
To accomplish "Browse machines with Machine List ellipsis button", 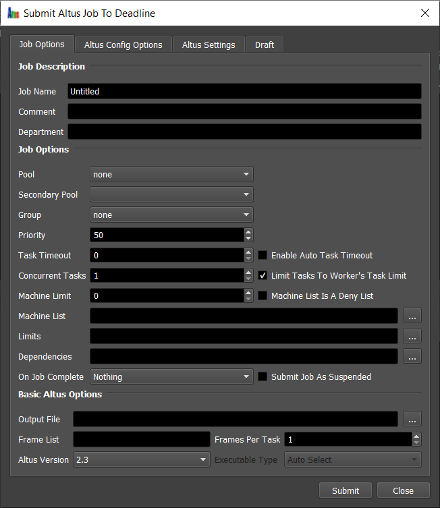I will [412, 316].
